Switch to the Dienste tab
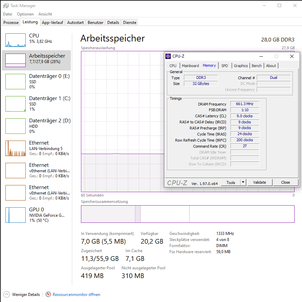Viewport: 302px width, 302px height. point(130,23)
